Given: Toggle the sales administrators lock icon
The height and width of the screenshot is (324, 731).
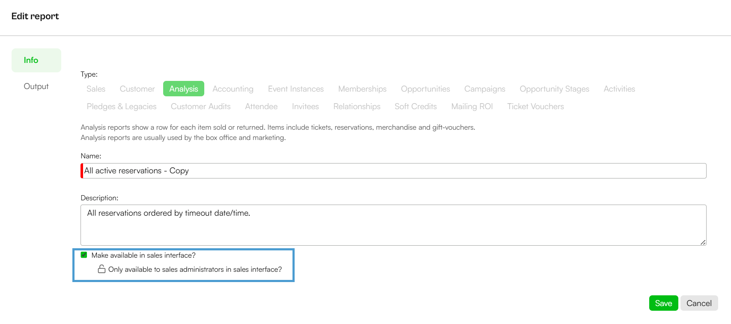Looking at the screenshot, I should (101, 269).
